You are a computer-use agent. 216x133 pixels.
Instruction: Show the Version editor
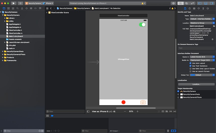click(192, 3)
